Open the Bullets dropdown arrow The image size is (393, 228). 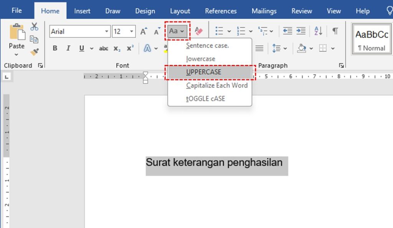[x=229, y=31]
